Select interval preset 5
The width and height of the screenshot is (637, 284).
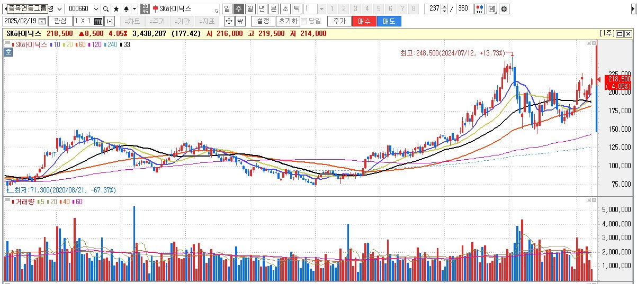pos(379,9)
